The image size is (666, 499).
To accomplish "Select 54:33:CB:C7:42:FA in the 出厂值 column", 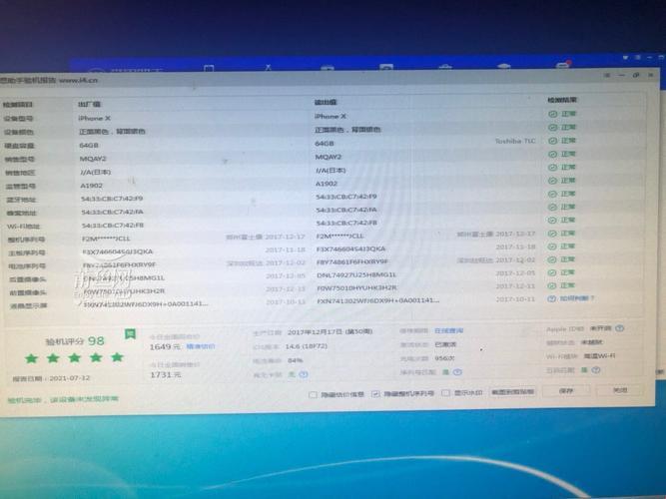I will pyautogui.click(x=113, y=212).
